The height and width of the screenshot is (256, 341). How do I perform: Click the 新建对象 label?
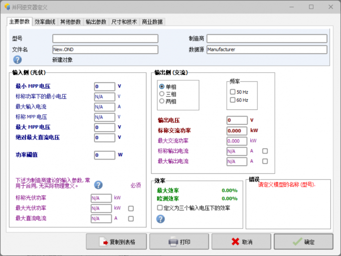pyautogui.click(x=62, y=60)
